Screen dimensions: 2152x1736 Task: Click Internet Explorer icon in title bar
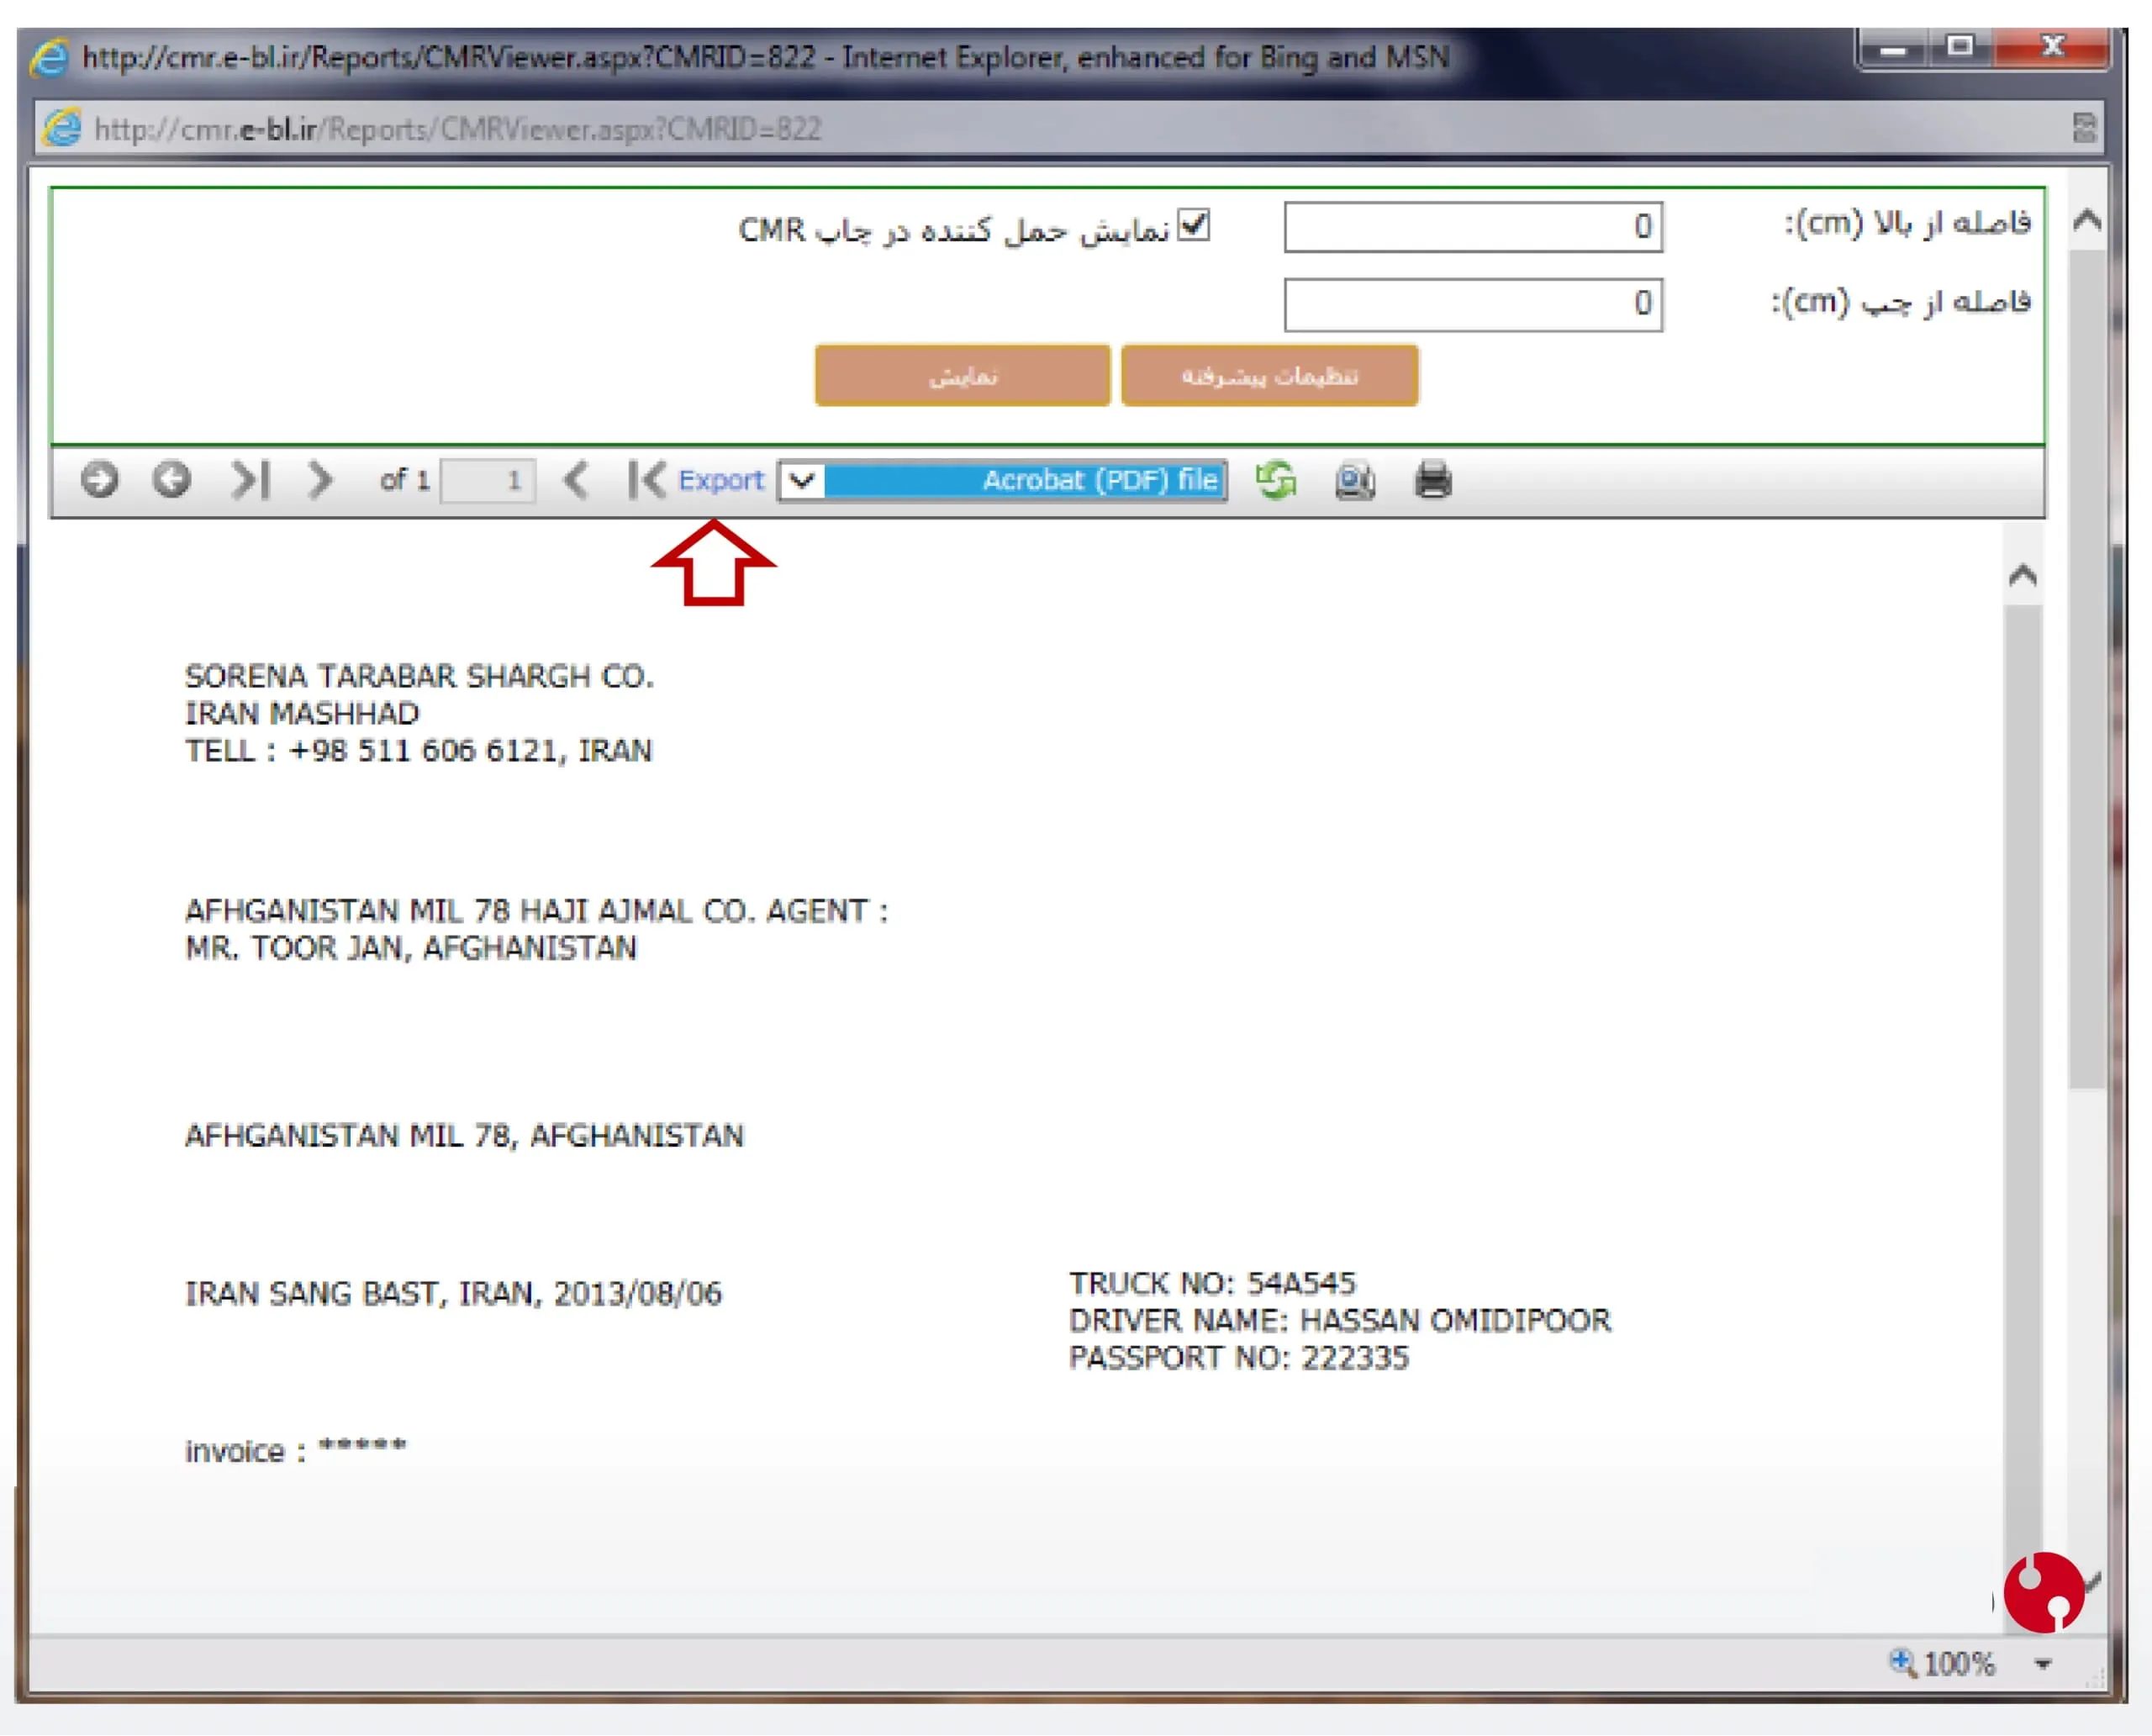click(x=49, y=57)
